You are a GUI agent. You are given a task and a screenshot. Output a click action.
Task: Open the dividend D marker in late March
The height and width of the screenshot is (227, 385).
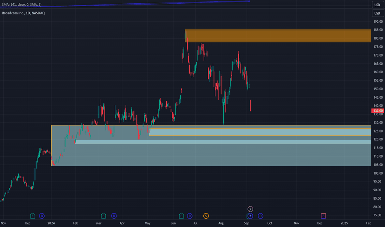pyautogui.click(x=114, y=216)
